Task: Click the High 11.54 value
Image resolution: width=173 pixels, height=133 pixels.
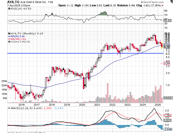Action: [x=81, y=5]
